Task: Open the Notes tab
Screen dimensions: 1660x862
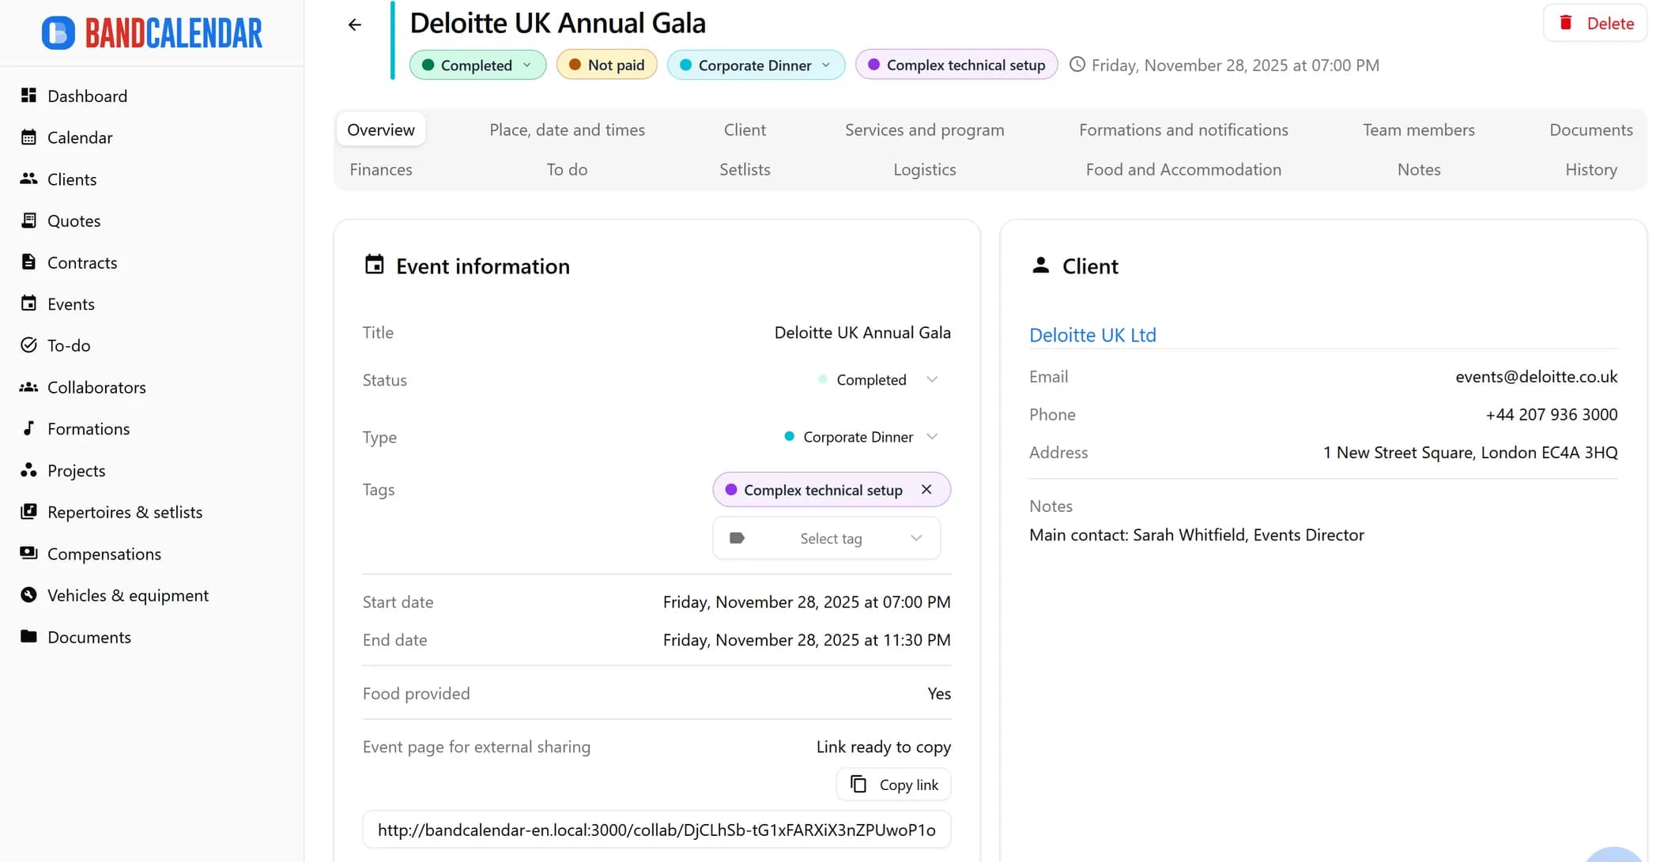Action: (1418, 169)
